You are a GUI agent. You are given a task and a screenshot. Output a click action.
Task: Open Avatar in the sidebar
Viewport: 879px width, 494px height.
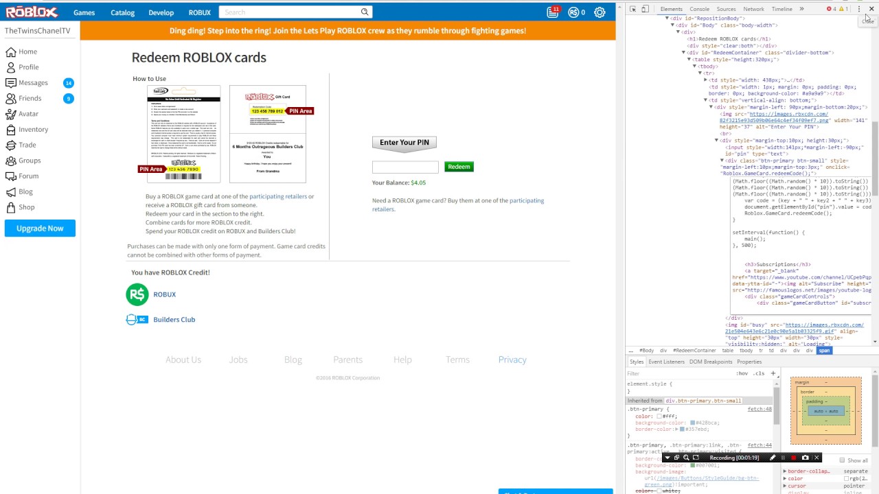coord(22,114)
